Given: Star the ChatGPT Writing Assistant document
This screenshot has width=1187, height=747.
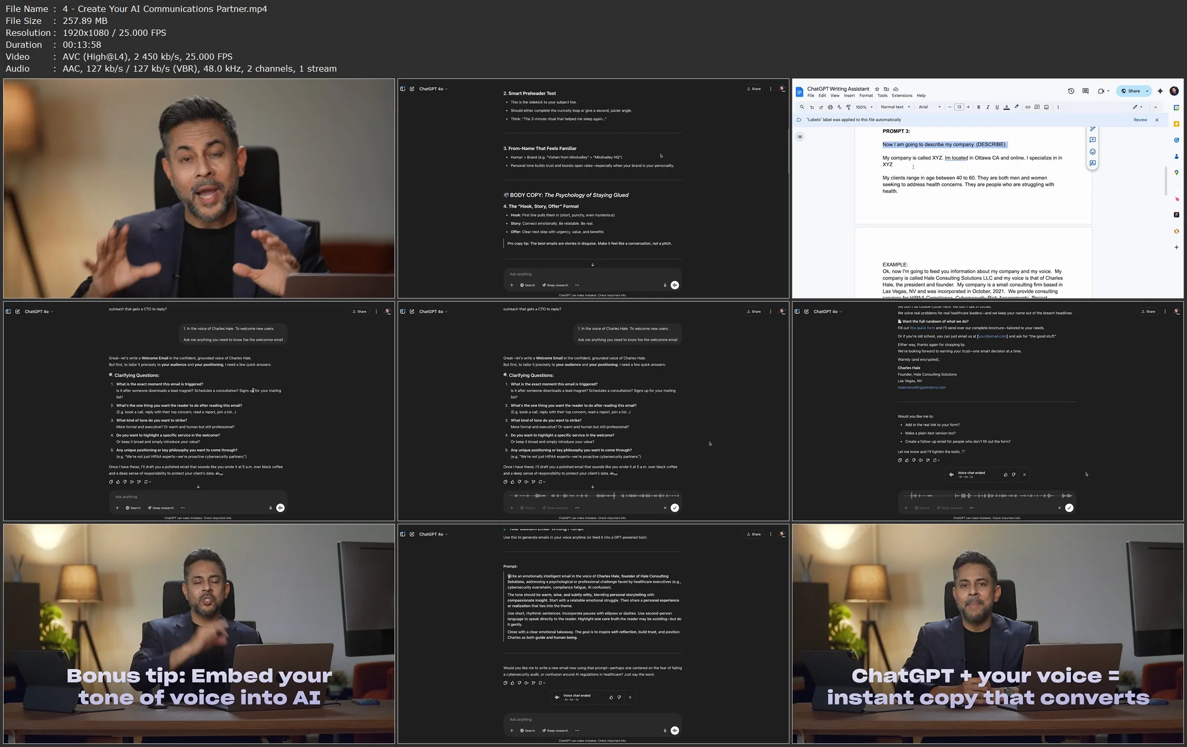Looking at the screenshot, I should pyautogui.click(x=877, y=89).
